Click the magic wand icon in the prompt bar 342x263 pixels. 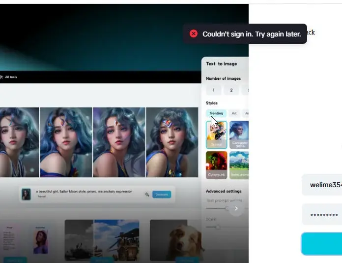(147, 195)
